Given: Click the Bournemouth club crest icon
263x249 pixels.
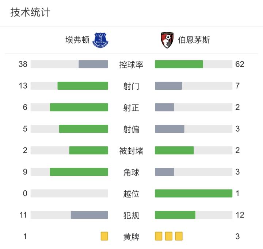Looking at the screenshot, I should click(167, 40).
